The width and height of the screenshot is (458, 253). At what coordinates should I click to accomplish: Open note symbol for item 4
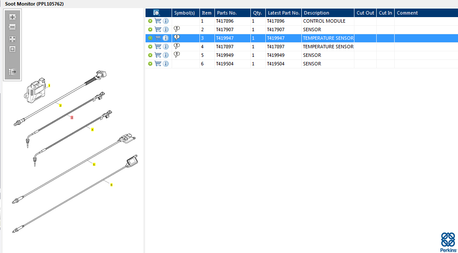tap(177, 46)
